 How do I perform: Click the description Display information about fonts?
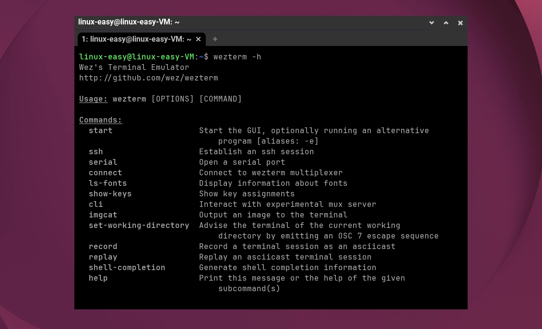pyautogui.click(x=273, y=183)
